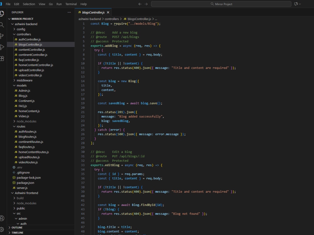Screen dimensions: 314x235
Task: Select the blogsController.js editor tab
Action: pyautogui.click(x=93, y=13)
